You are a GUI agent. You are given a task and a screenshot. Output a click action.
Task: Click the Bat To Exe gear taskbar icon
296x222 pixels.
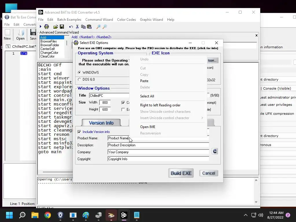click(x=60, y=215)
